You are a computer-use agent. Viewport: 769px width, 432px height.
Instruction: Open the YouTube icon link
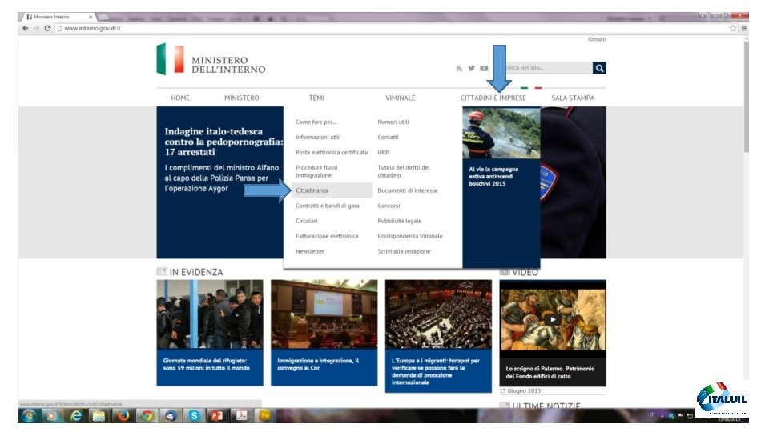484,68
